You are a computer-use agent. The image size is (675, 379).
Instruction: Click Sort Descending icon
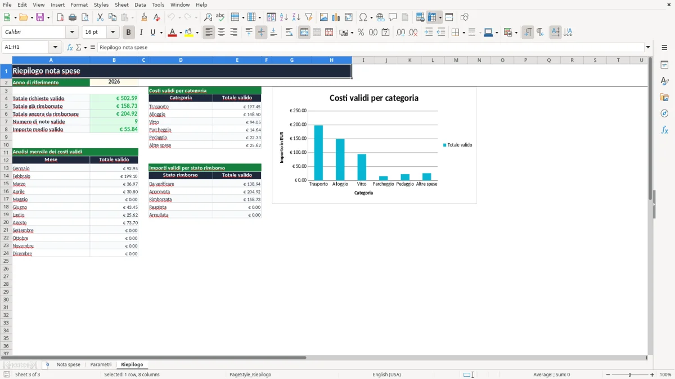296,17
